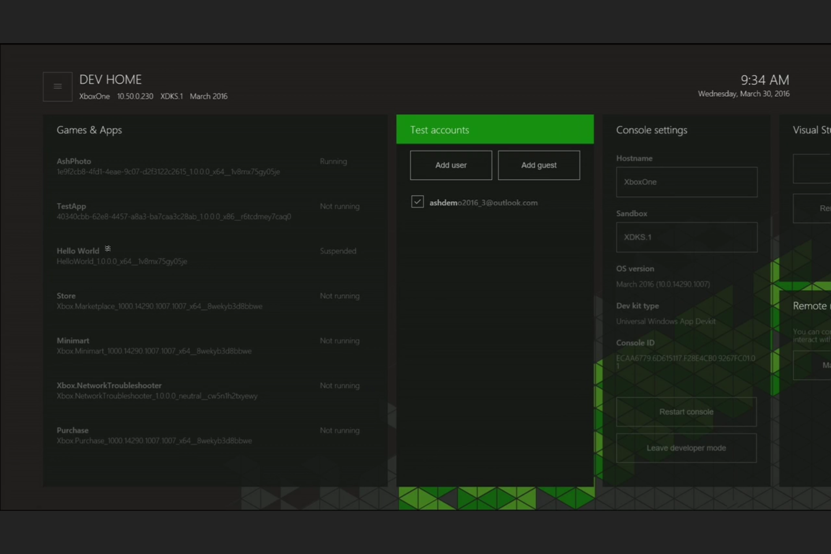Click the Sandbox field showing XDKS.1
831x554 pixels.
click(x=686, y=237)
